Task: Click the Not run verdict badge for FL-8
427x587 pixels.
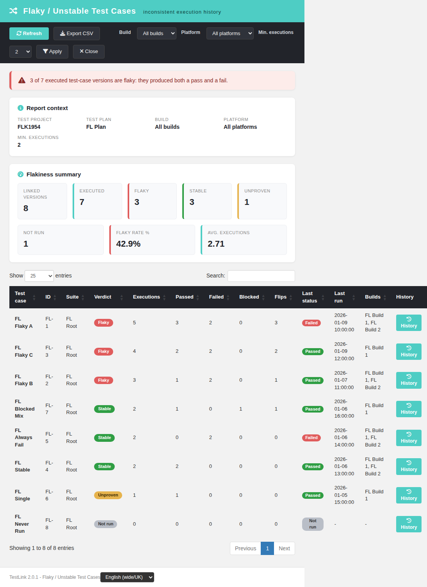Action: [105, 524]
